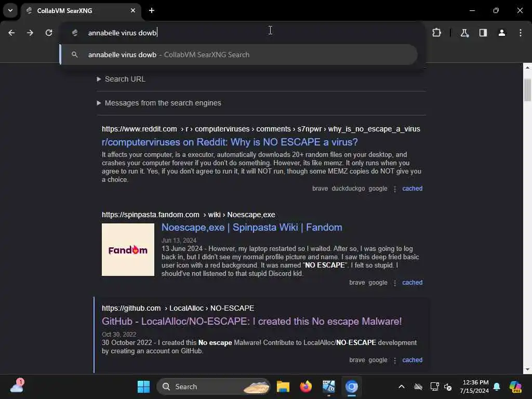Open Chrome Labs flask icon
The width and height of the screenshot is (532, 399).
tap(464, 33)
